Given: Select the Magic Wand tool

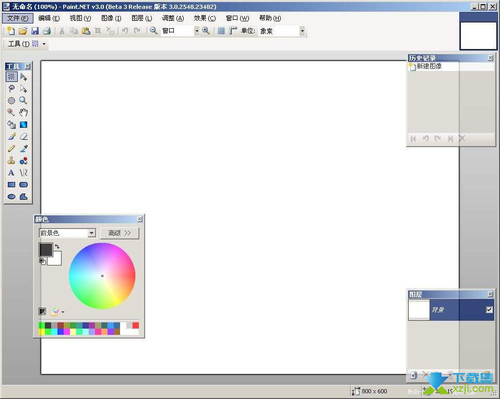Looking at the screenshot, I should [11, 113].
